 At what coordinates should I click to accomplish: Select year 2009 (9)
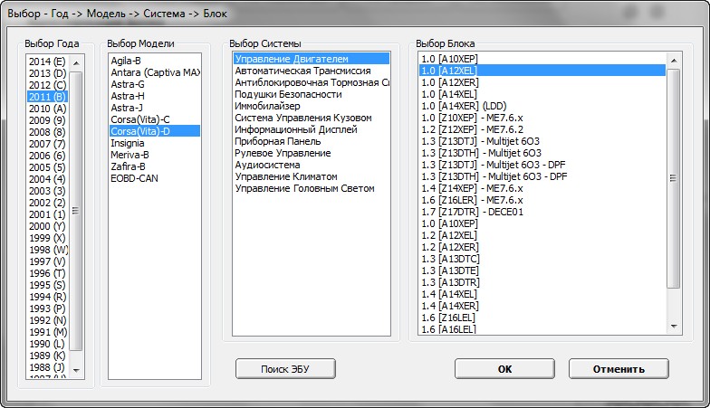(x=47, y=120)
